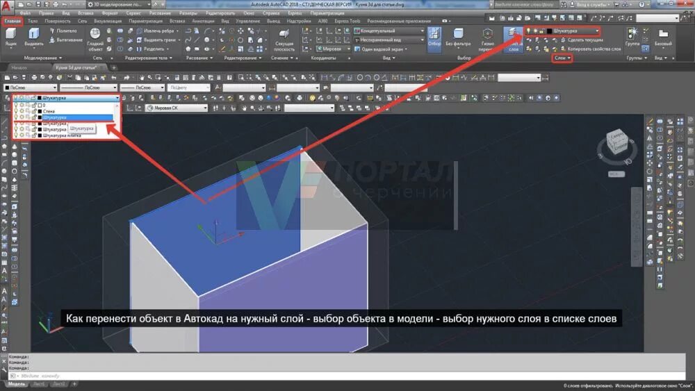Open the ribbon layer dropdown showing Штукатурка
Viewport: 695px width, 391px height.
coord(562,31)
